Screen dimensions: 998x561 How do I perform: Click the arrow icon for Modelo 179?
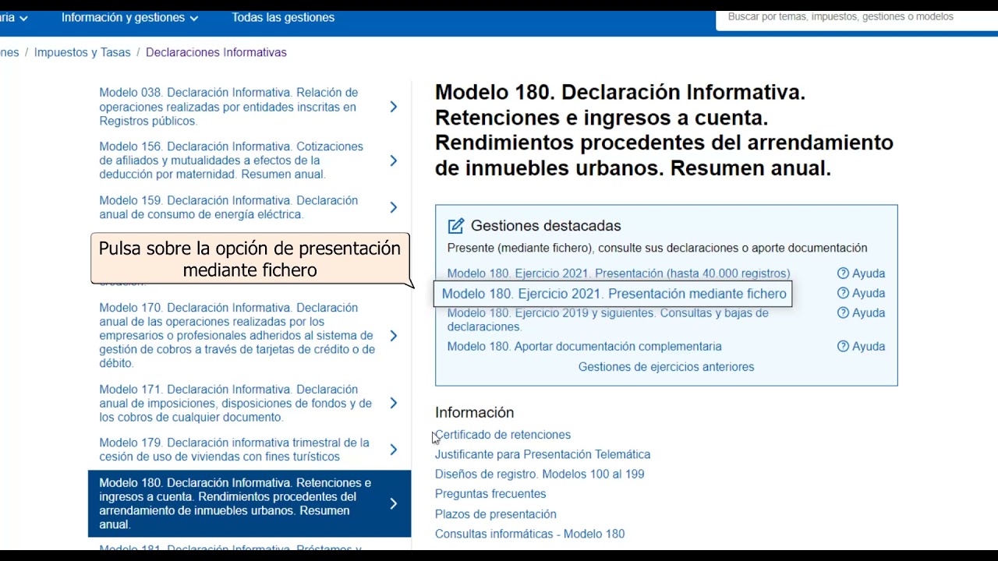tap(394, 450)
